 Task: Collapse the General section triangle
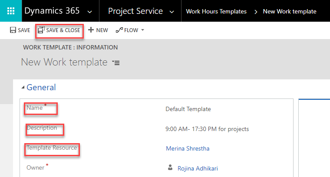pyautogui.click(x=23, y=87)
